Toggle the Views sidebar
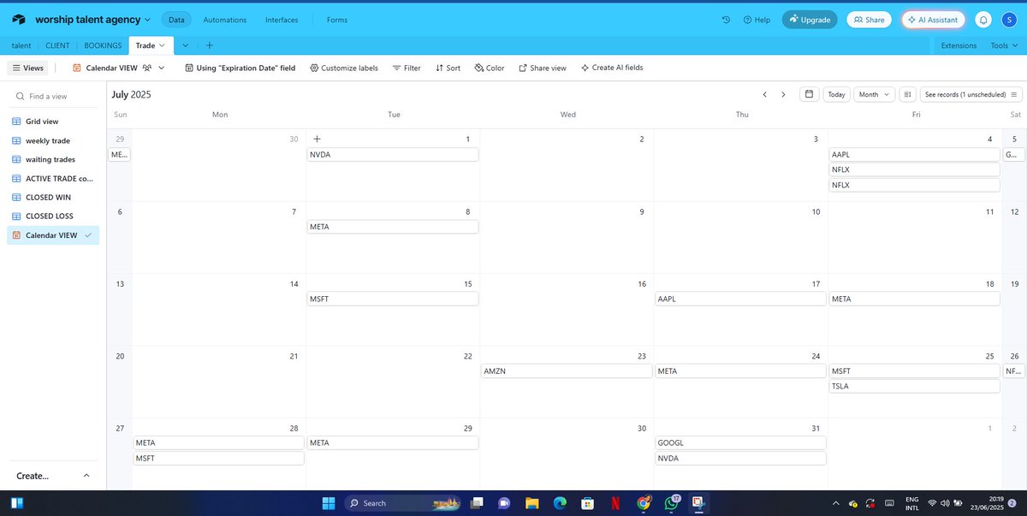The width and height of the screenshot is (1027, 516). [28, 68]
